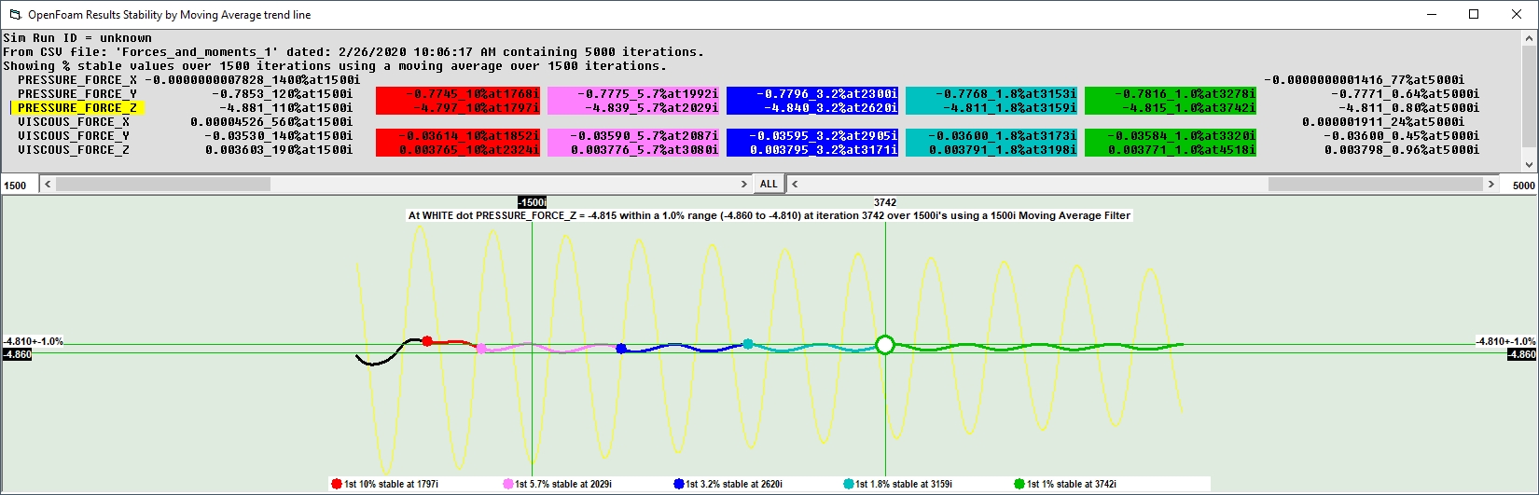This screenshot has height=495, width=1539.
Task: Click the 1500 start iteration field
Action: (19, 186)
